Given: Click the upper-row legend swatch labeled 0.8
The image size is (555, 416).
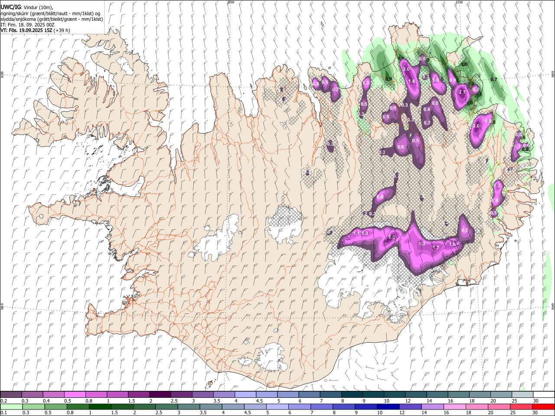Looking at the screenshot, I should (x=96, y=395).
